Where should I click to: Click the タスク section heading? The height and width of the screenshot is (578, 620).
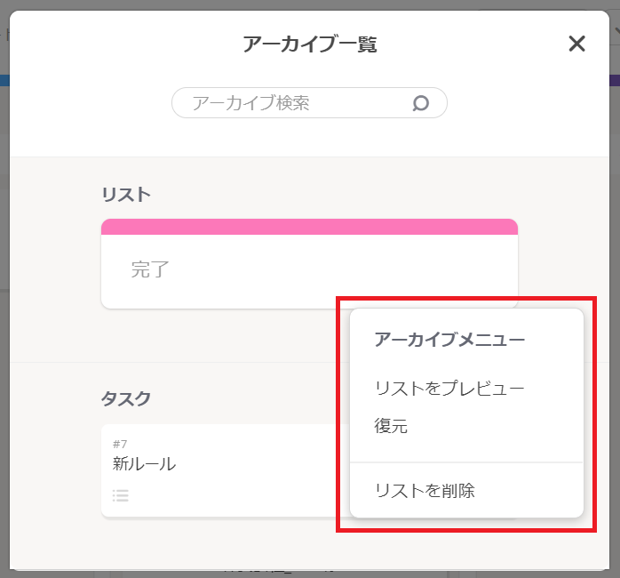126,398
